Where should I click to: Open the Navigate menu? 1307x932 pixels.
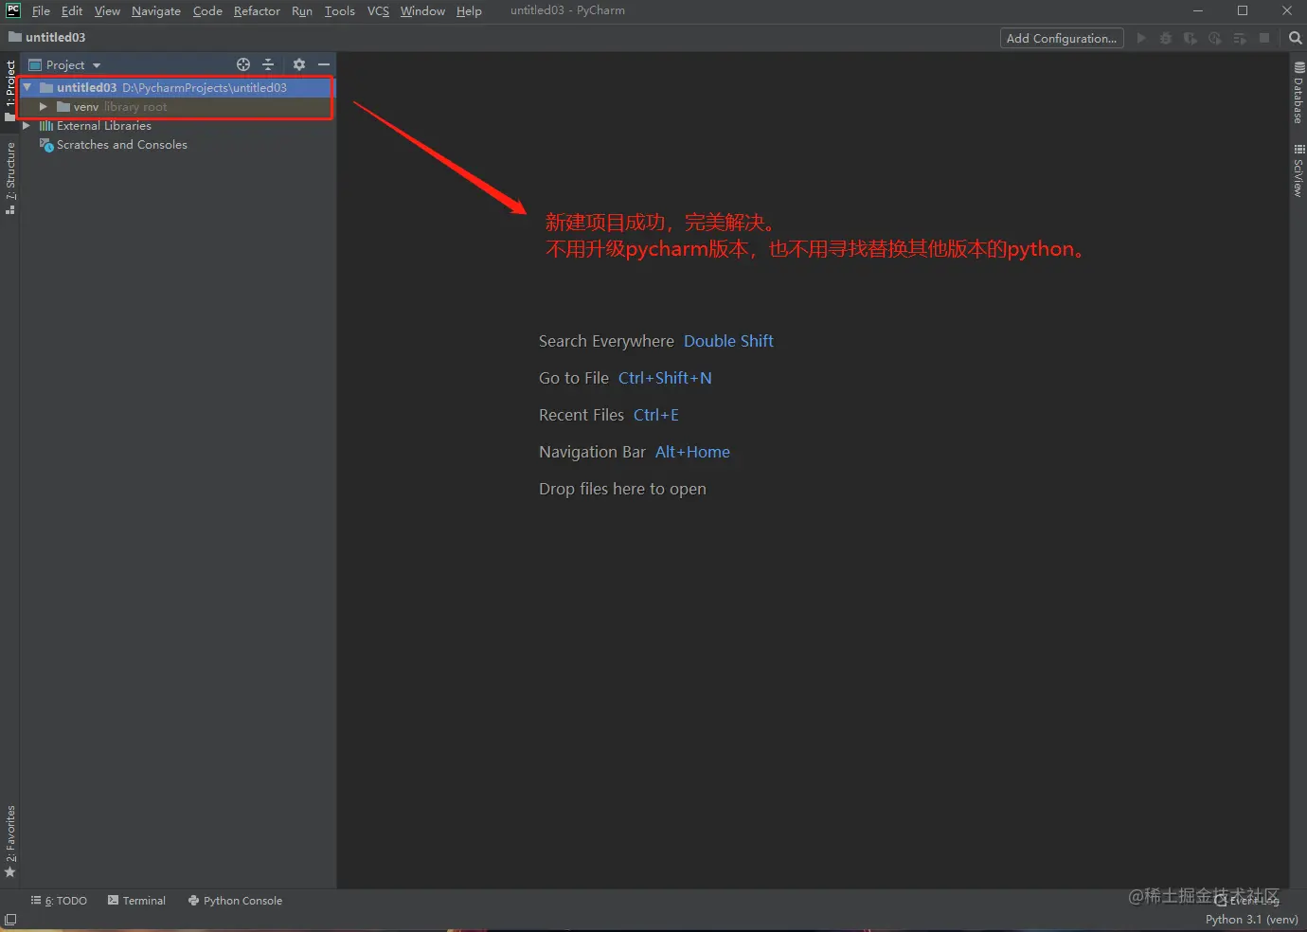tap(156, 11)
